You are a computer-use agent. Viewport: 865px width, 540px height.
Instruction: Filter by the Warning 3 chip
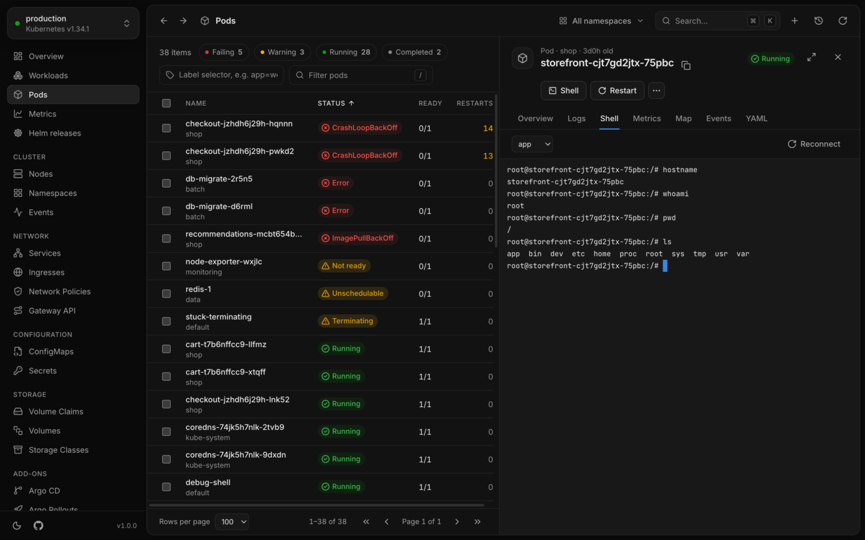point(282,52)
